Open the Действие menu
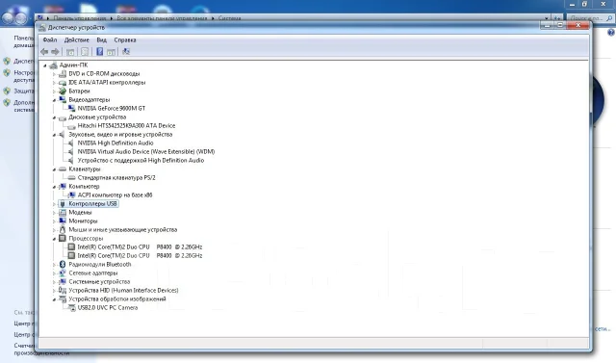616x363 pixels. click(77, 40)
